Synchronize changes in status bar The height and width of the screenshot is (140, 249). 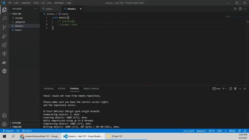click(x=18, y=131)
